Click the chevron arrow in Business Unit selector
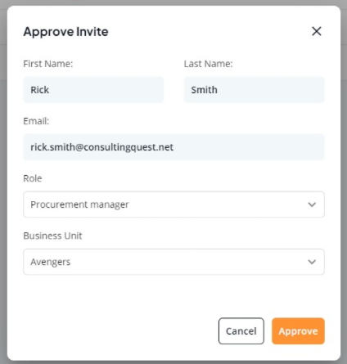Screen dimensions: 347x364 [x=312, y=262]
